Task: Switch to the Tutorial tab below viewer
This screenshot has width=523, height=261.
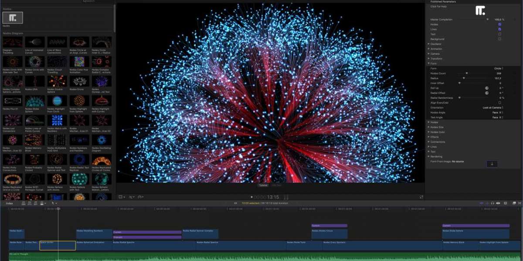Action: point(263,185)
